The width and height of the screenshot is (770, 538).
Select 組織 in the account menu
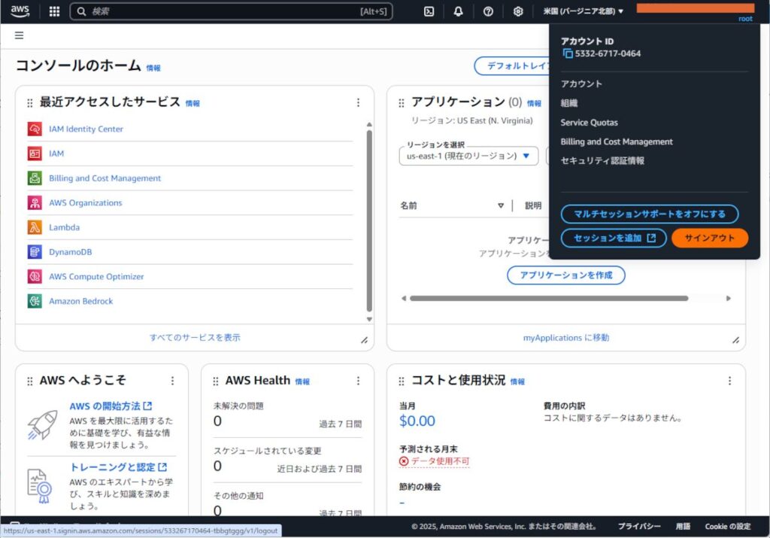click(x=569, y=103)
